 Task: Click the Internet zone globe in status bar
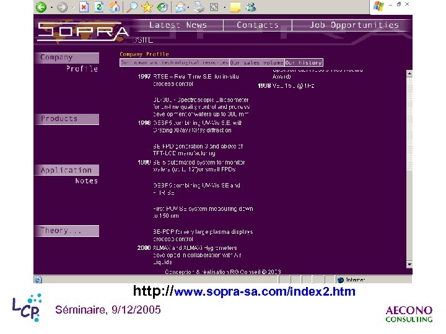pyautogui.click(x=341, y=280)
